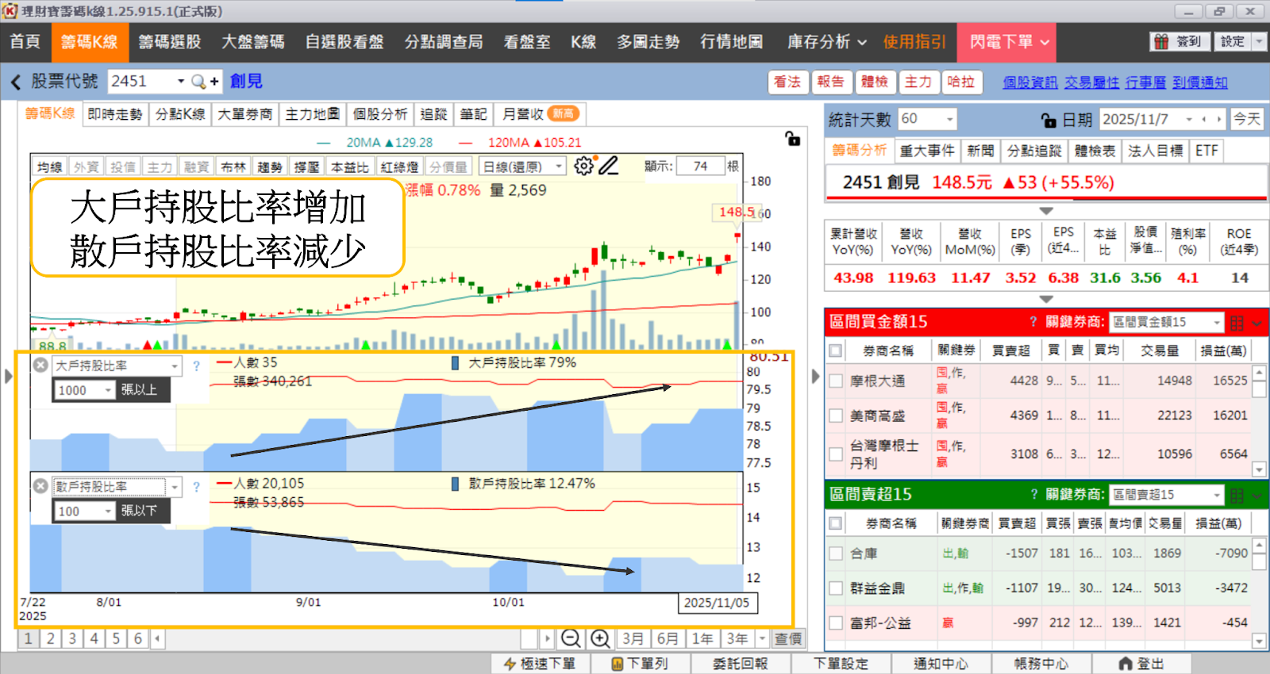The width and height of the screenshot is (1270, 674).
Task: Toggle the 均線 moving average overlay
Action: pyautogui.click(x=49, y=167)
